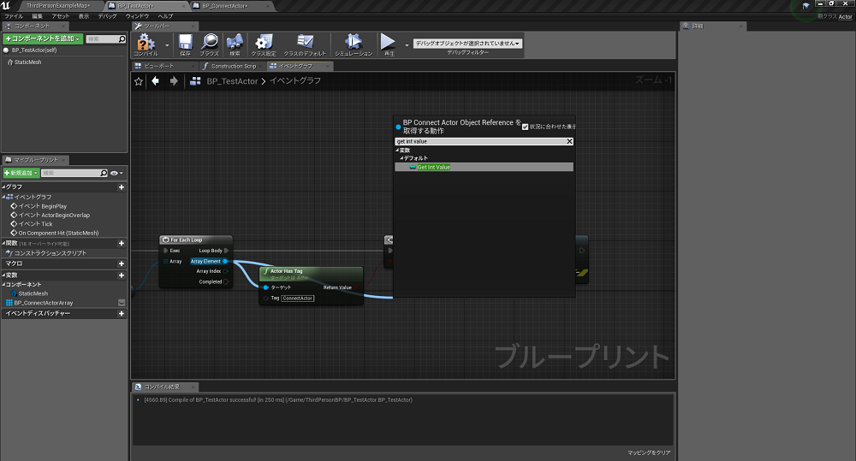This screenshot has height=461, width=856.
Task: Click the Compile (コンパイル) toolbar icon
Action: coord(146,43)
